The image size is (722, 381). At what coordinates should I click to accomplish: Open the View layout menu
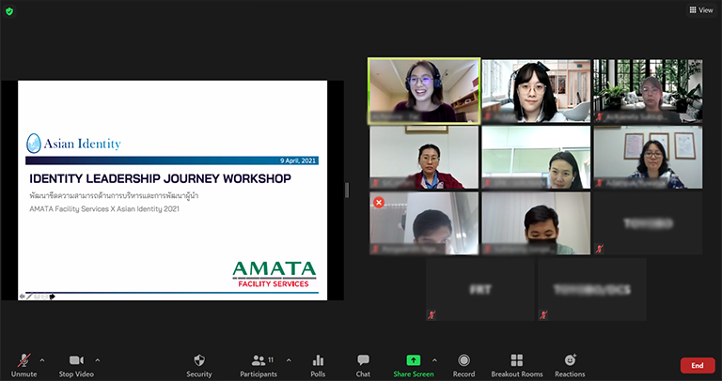700,9
